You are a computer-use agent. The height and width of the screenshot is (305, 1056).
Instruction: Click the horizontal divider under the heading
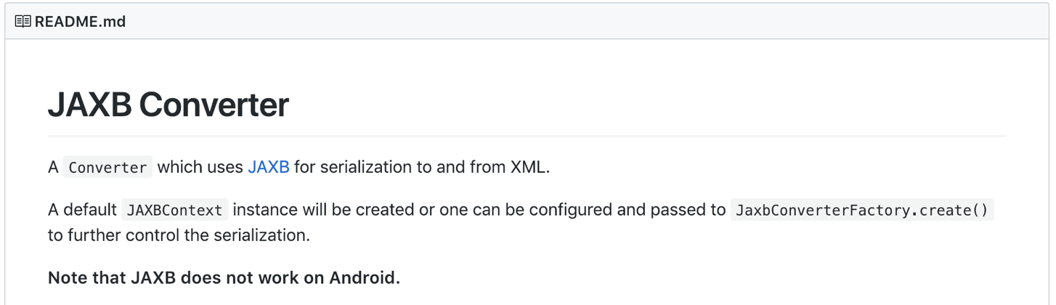click(x=527, y=136)
